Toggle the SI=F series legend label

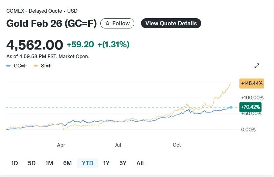46,66
